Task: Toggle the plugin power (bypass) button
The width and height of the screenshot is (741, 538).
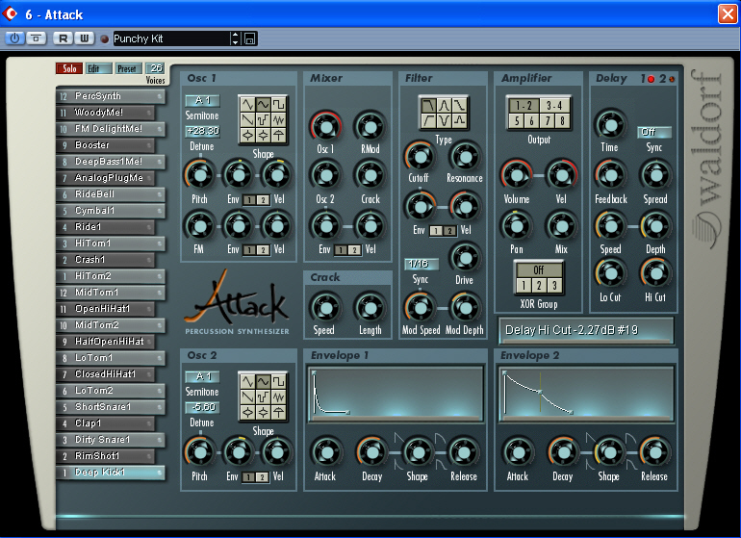Action: point(14,38)
